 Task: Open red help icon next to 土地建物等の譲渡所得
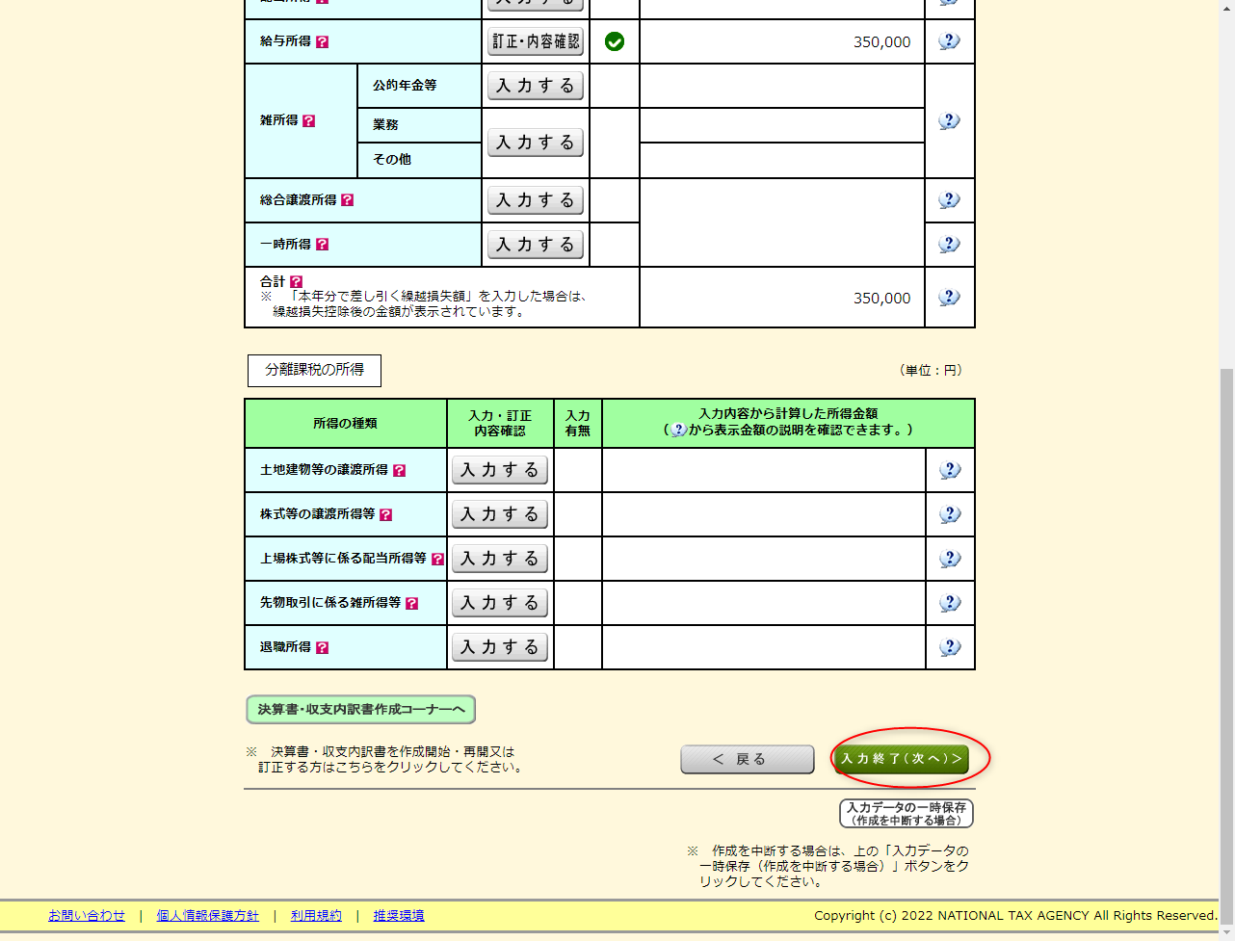tap(399, 470)
